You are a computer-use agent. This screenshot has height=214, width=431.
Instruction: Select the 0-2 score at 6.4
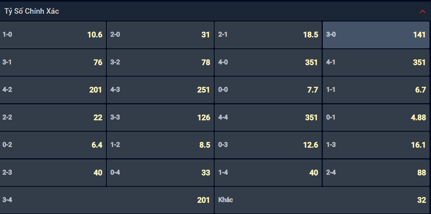[x=53, y=145]
